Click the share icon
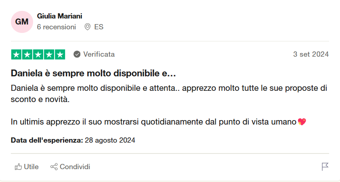 pos(54,167)
